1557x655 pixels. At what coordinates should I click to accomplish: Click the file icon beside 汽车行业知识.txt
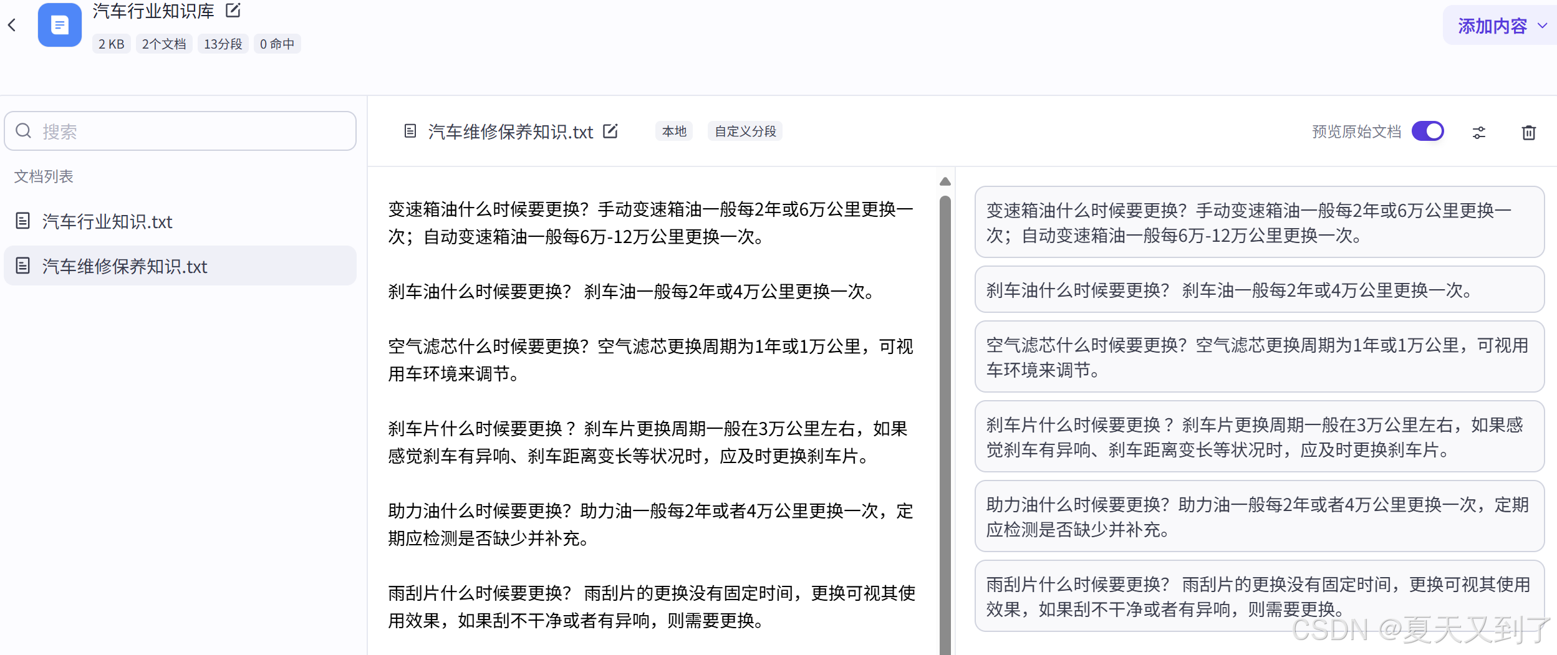pyautogui.click(x=23, y=221)
